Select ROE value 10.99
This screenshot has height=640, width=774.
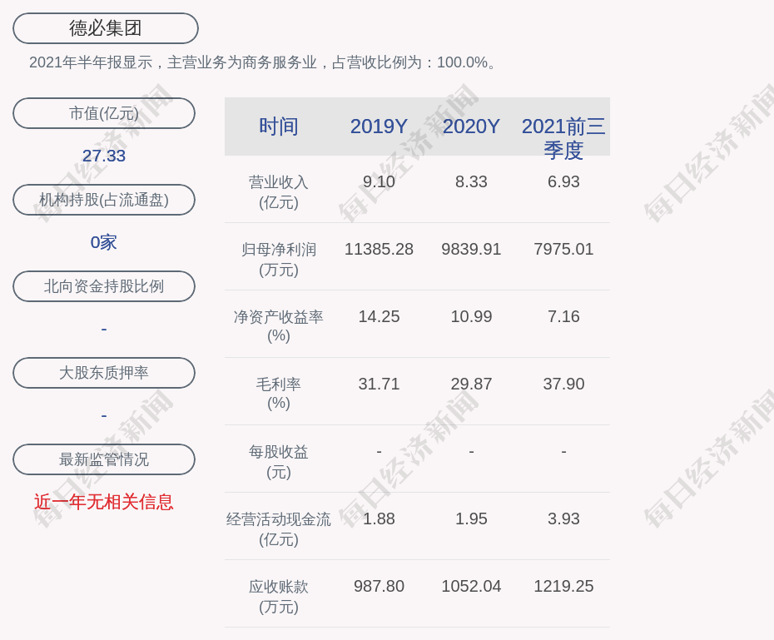471,316
